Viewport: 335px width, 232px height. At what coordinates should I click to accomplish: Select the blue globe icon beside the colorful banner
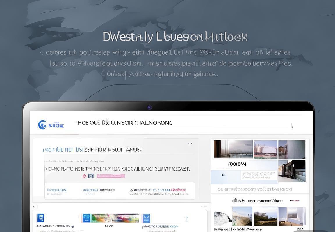coord(86,218)
